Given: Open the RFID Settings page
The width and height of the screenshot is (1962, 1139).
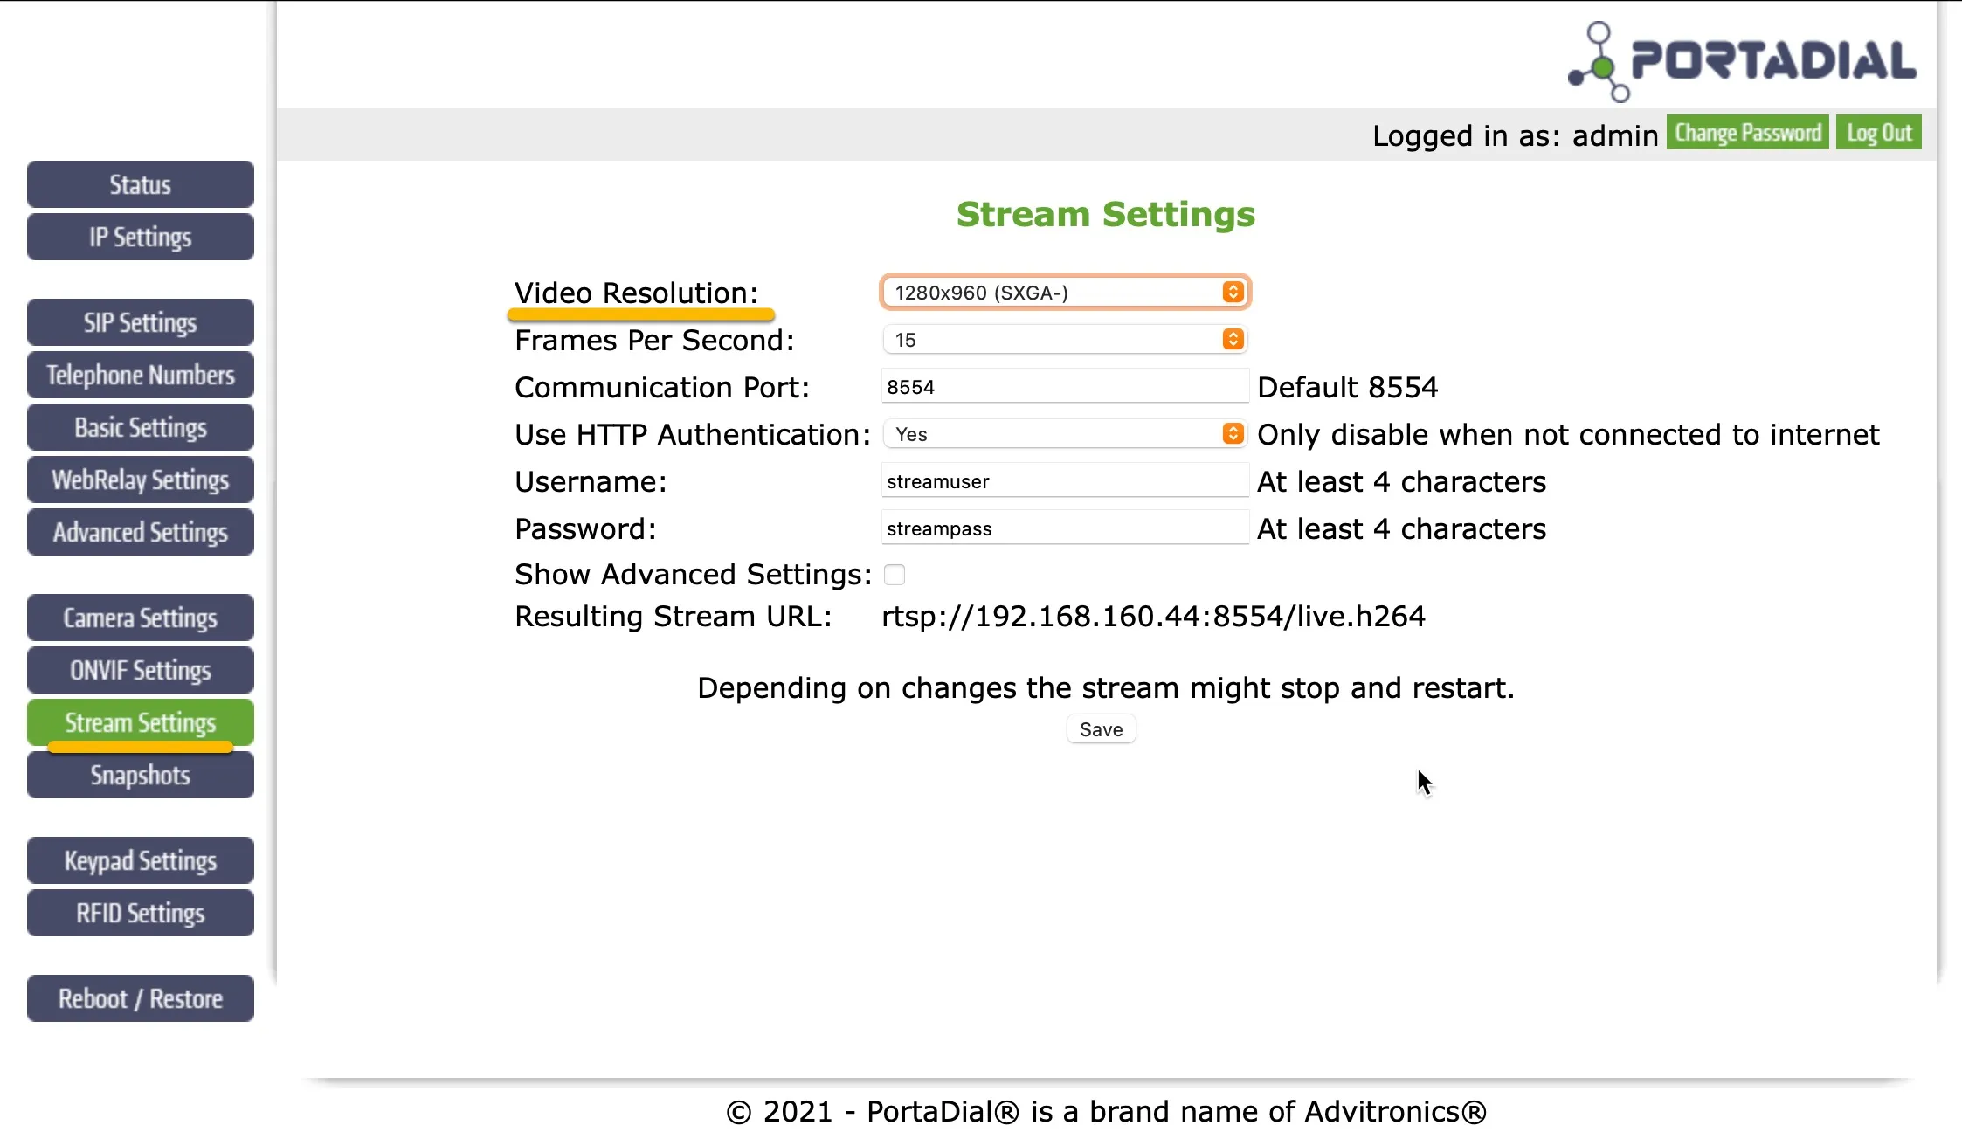Looking at the screenshot, I should (141, 913).
